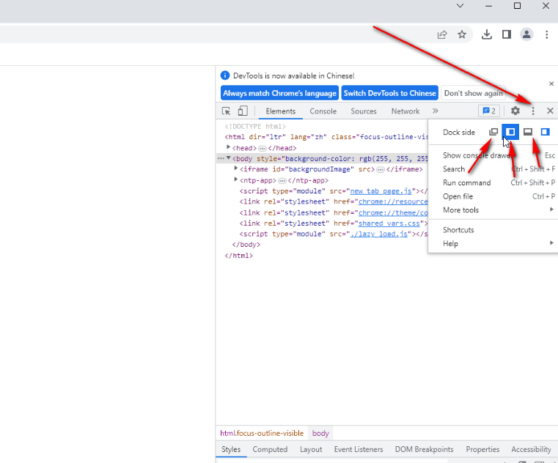Click the DevTools three-dot customize menu
558x463 pixels.
pyautogui.click(x=533, y=111)
